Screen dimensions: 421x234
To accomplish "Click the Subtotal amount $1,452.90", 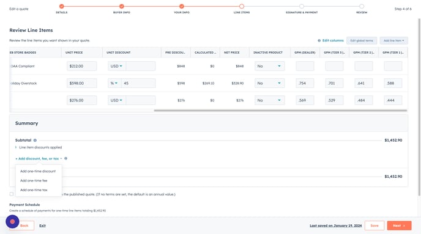I will pos(393,140).
